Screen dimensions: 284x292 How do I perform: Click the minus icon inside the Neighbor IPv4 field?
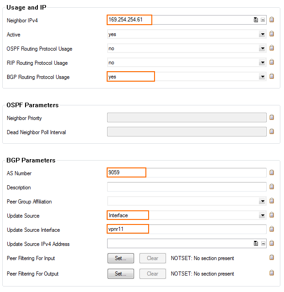(263, 20)
